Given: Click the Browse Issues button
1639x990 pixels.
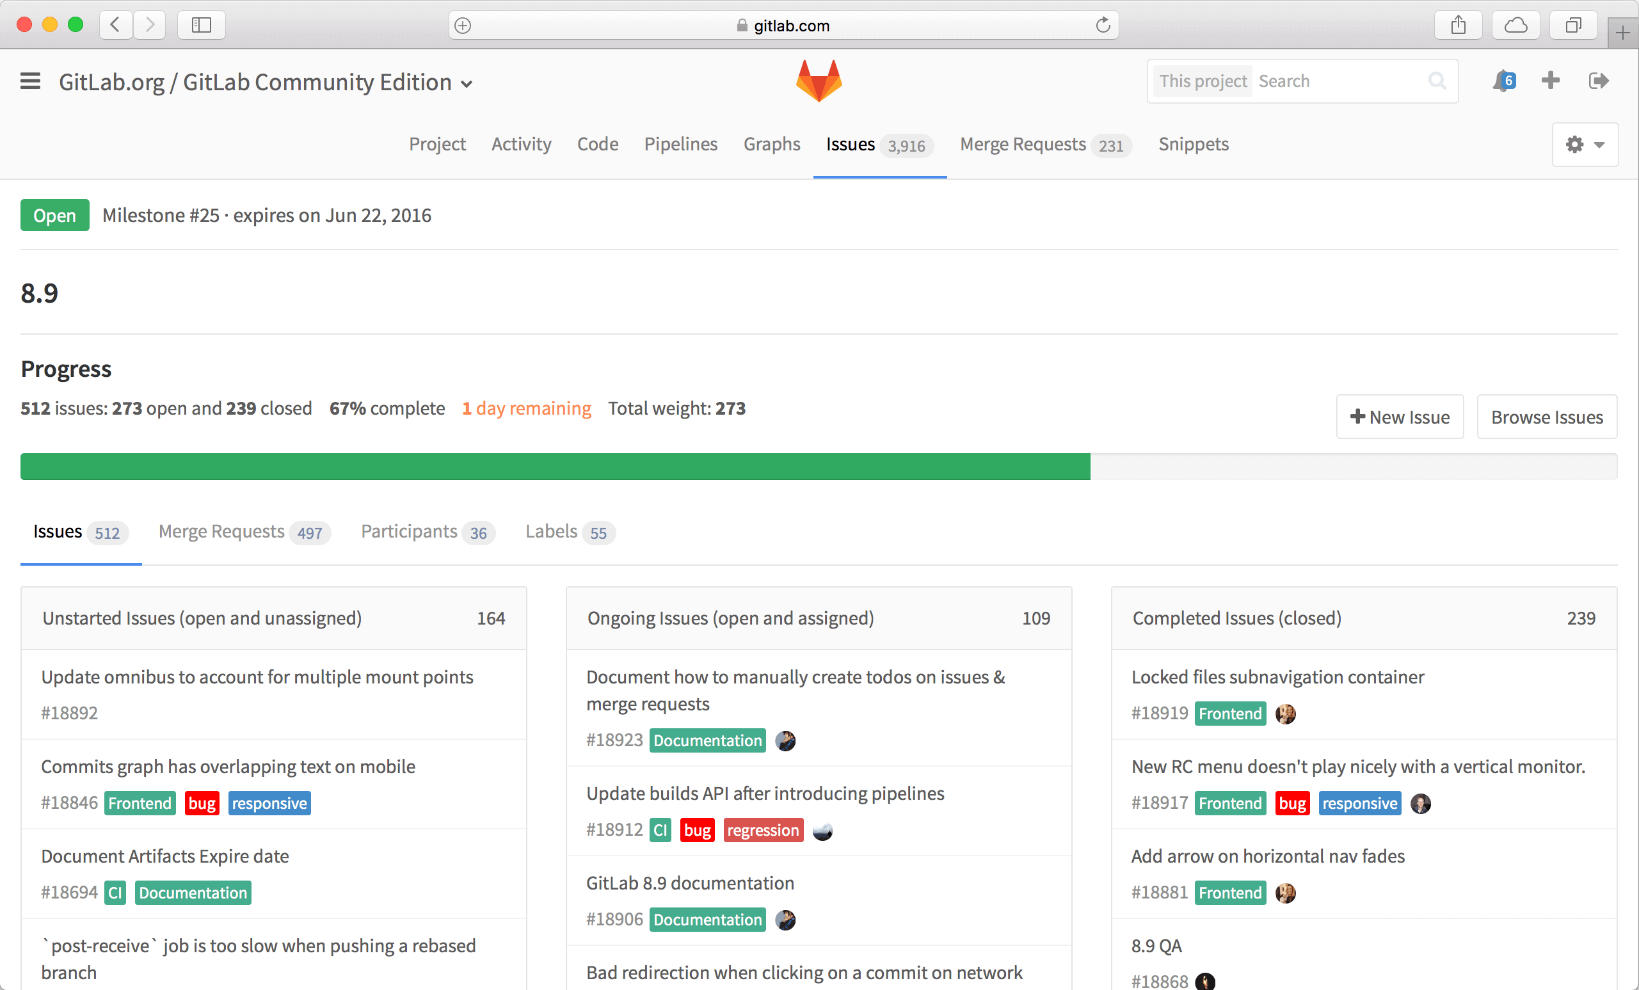Looking at the screenshot, I should 1547,417.
